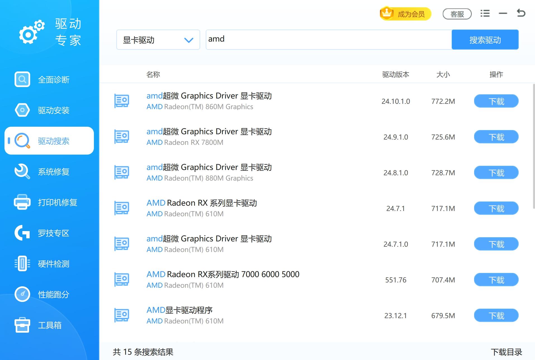Select 驱动搜索 magnifier icon
This screenshot has height=360, width=535.
click(x=22, y=141)
